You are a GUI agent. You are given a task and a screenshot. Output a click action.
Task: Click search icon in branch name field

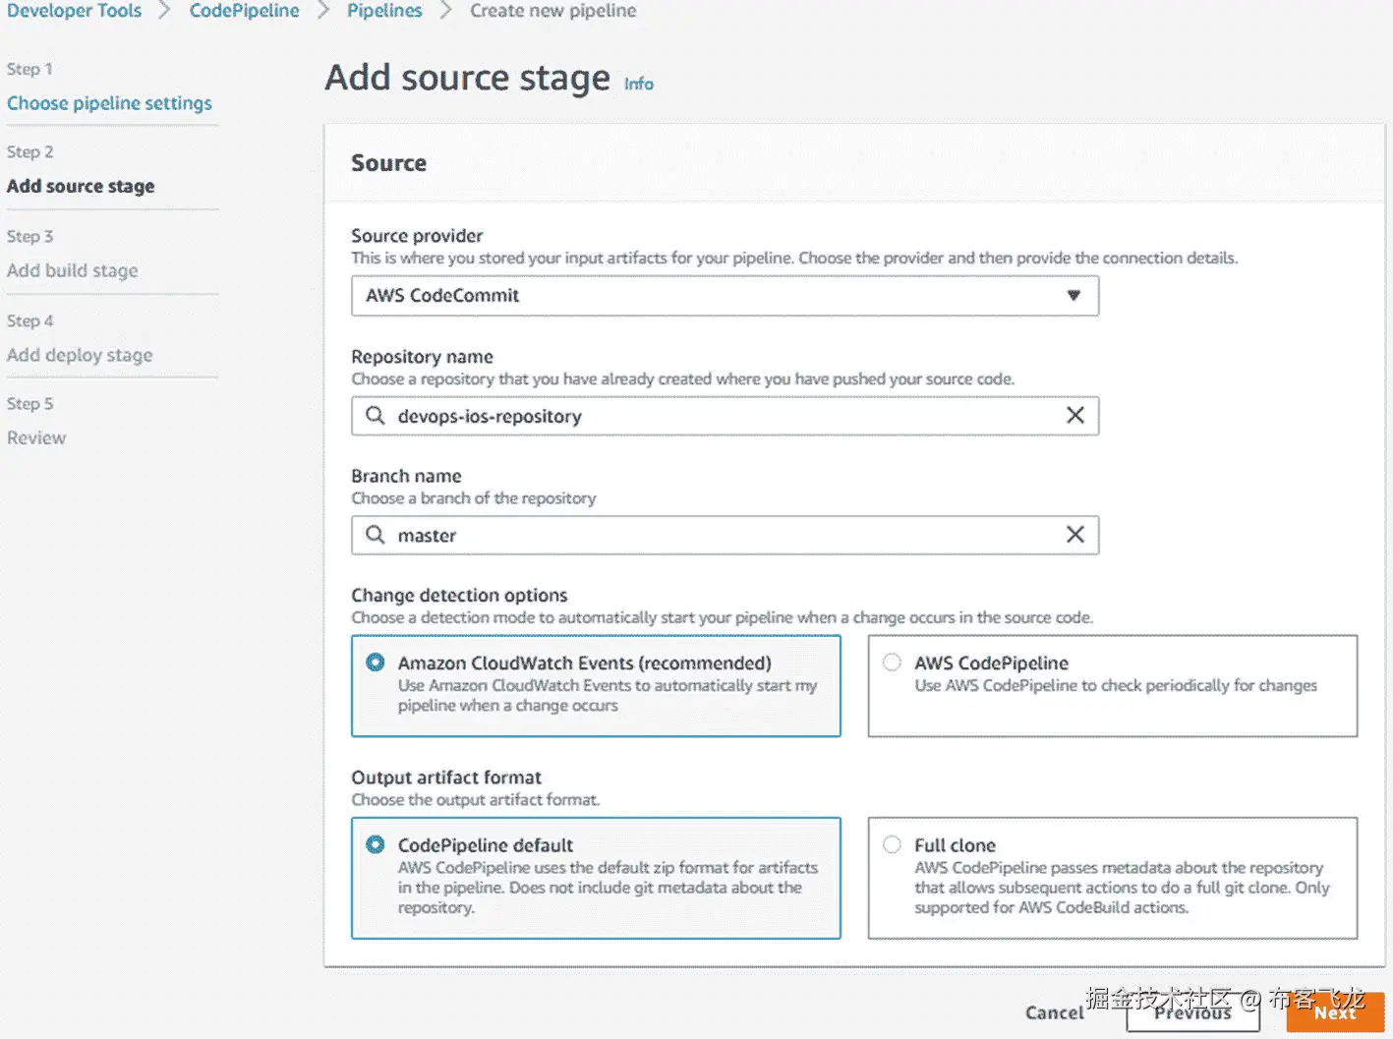coord(375,535)
